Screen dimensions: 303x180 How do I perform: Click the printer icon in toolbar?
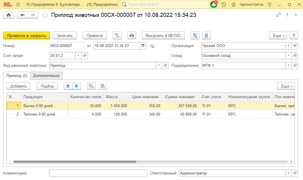point(132,35)
